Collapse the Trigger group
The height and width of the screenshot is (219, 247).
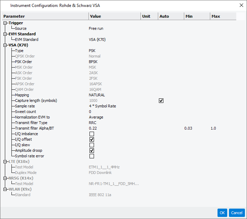click(5, 23)
